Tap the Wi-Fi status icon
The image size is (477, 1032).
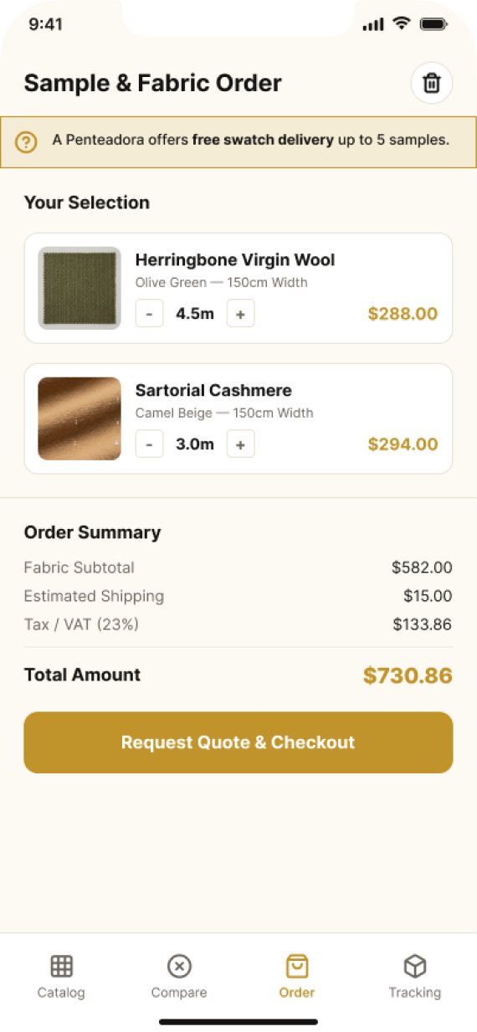(403, 24)
